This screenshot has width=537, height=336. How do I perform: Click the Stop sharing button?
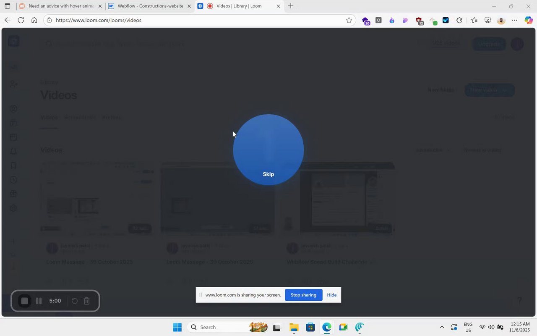[x=303, y=295]
